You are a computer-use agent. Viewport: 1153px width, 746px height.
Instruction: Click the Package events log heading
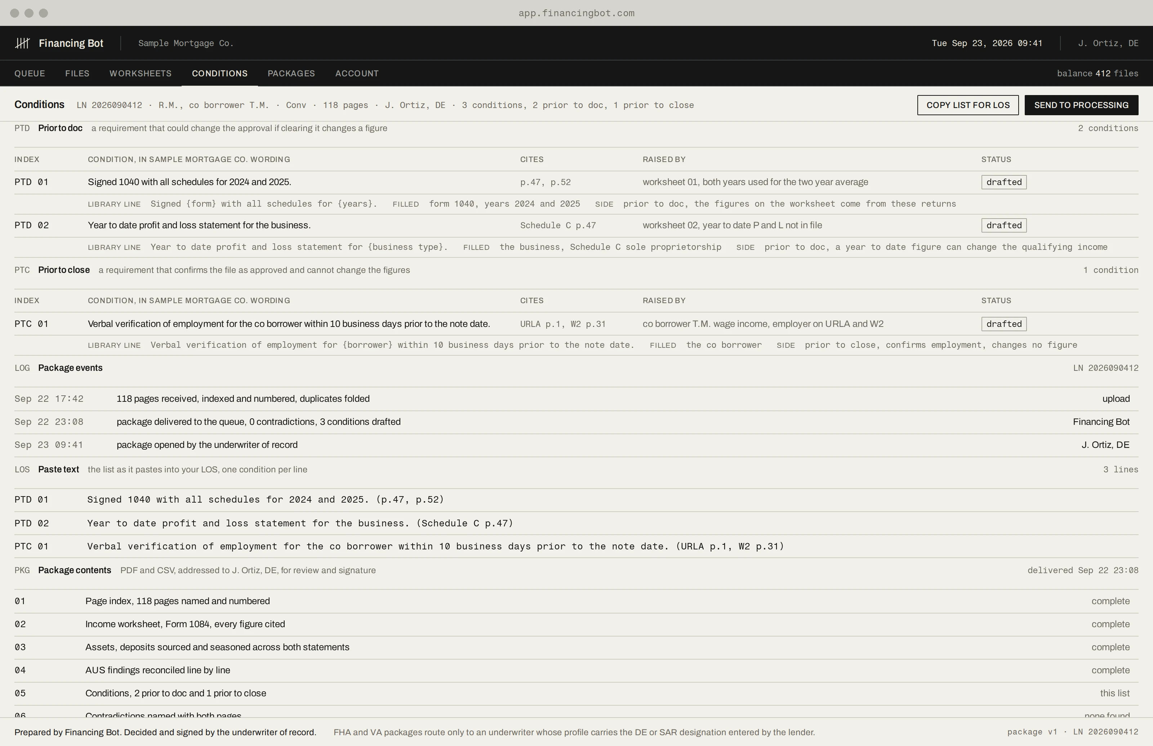[70, 368]
